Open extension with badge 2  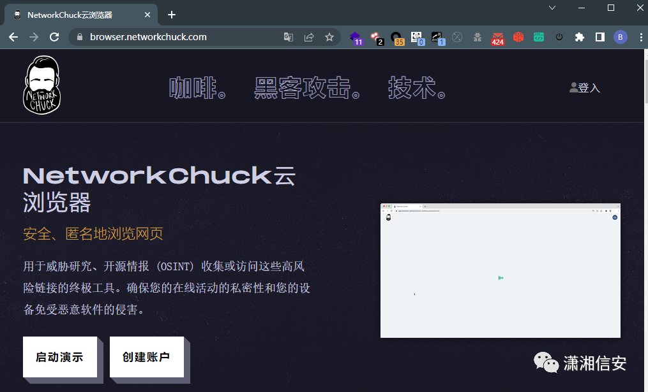377,38
